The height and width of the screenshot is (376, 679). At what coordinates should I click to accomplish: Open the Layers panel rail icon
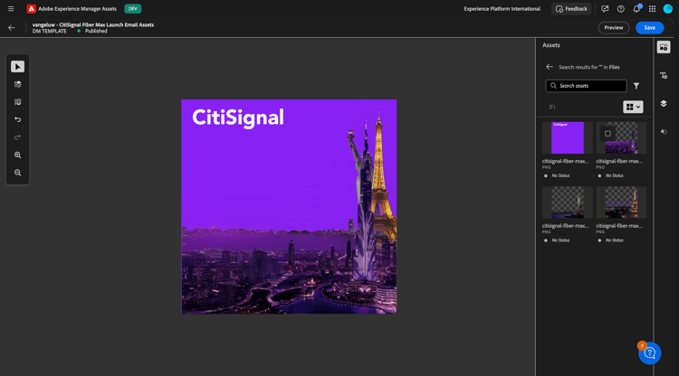tap(664, 103)
